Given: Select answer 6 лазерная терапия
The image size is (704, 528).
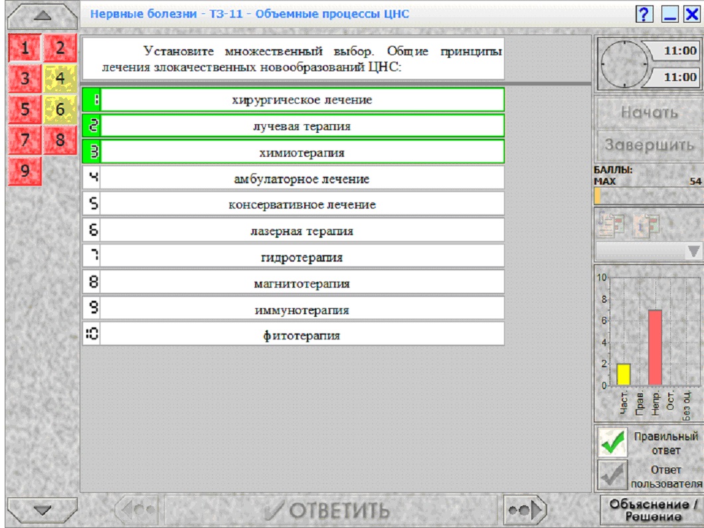Looking at the screenshot, I should pos(293,230).
